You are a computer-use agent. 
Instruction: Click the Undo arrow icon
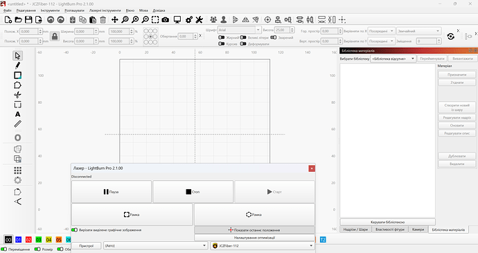pos(51,20)
